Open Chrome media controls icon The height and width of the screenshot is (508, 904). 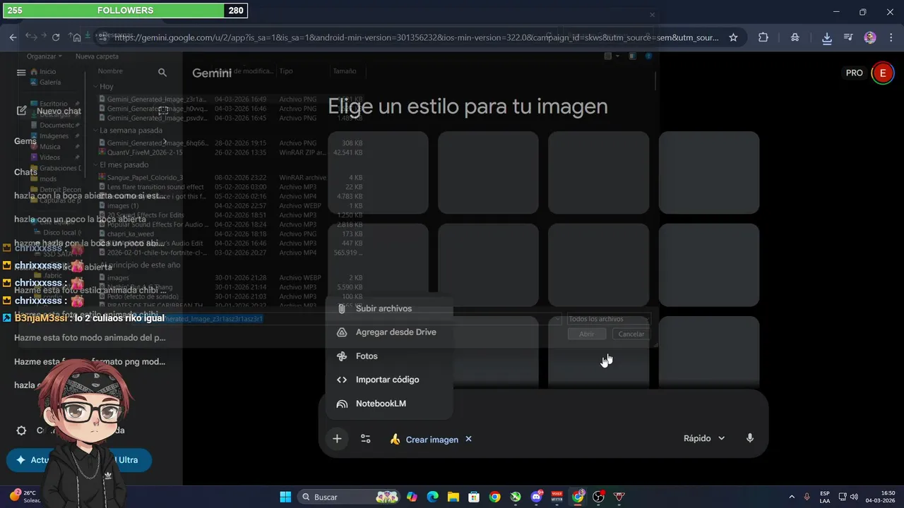point(848,37)
